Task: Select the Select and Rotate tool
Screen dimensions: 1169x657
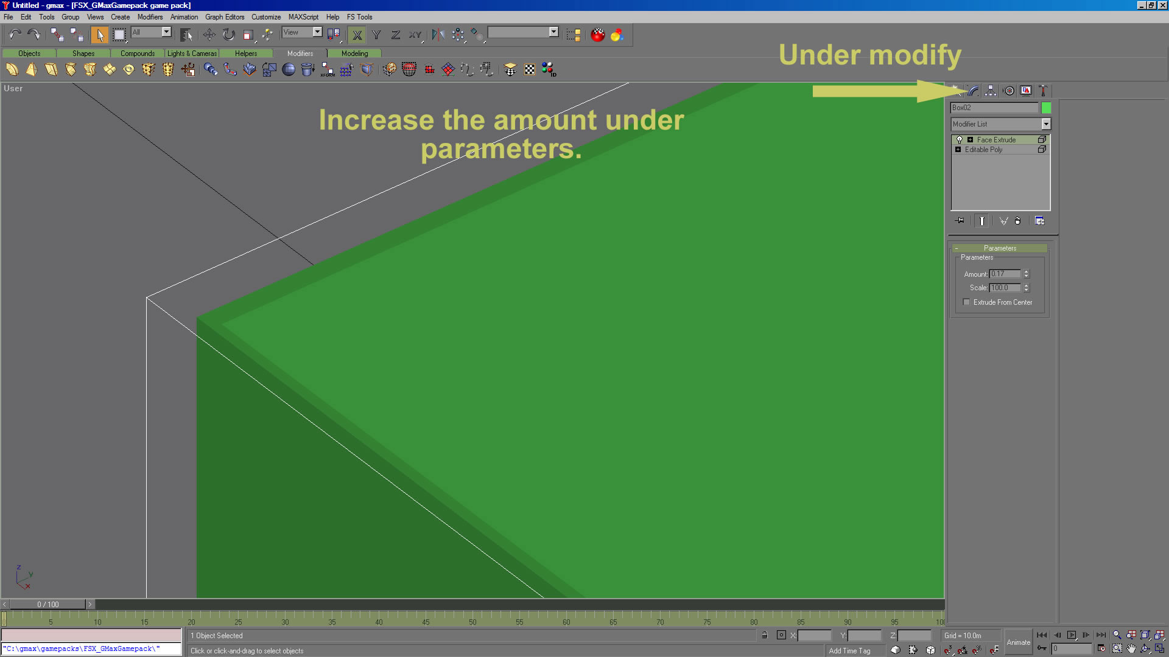Action: [x=228, y=35]
